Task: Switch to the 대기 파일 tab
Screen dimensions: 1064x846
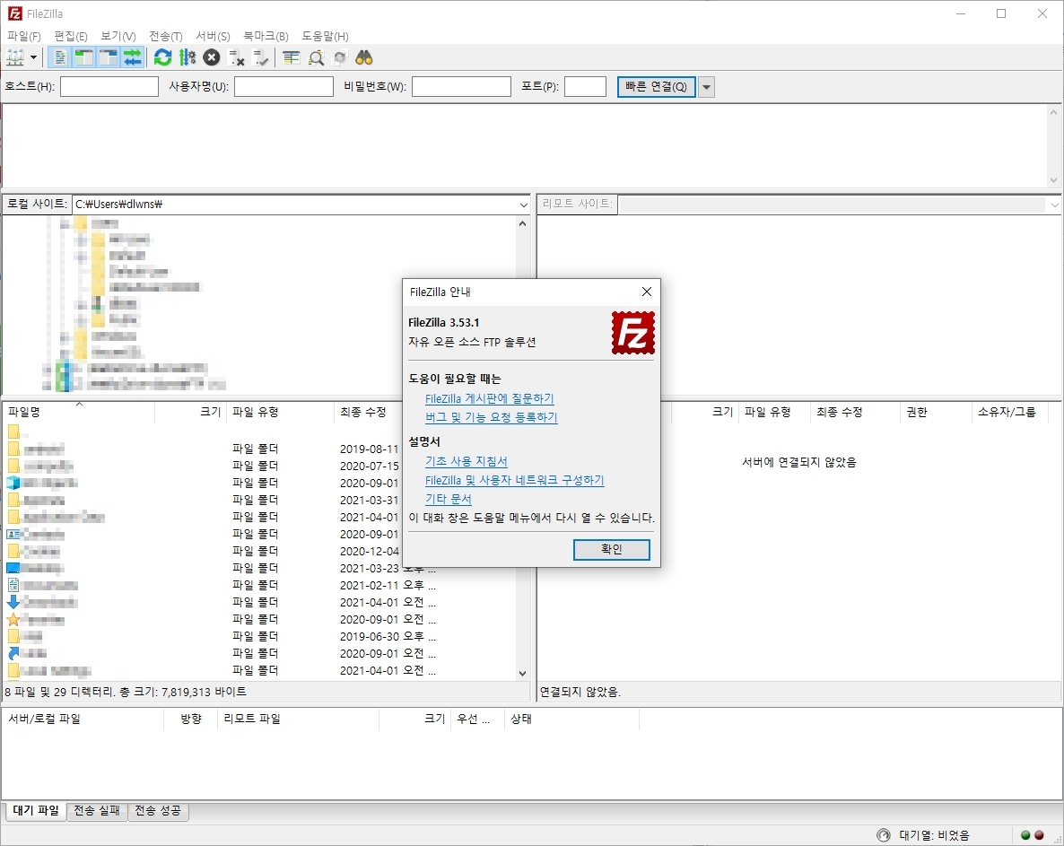Action: tap(36, 811)
